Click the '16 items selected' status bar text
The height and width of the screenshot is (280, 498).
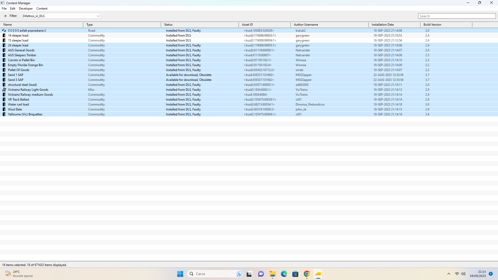14,265
